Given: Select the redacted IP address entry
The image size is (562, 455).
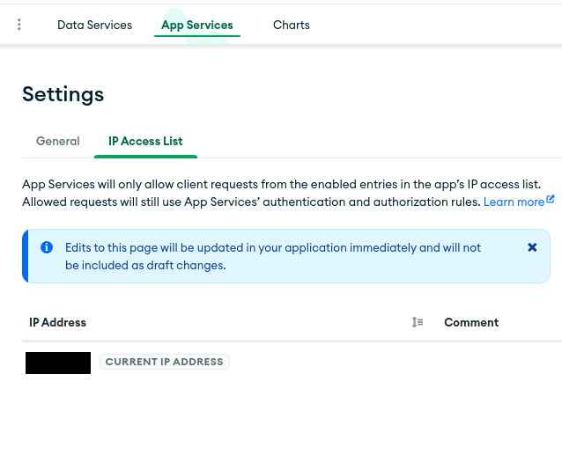Looking at the screenshot, I should coord(58,363).
